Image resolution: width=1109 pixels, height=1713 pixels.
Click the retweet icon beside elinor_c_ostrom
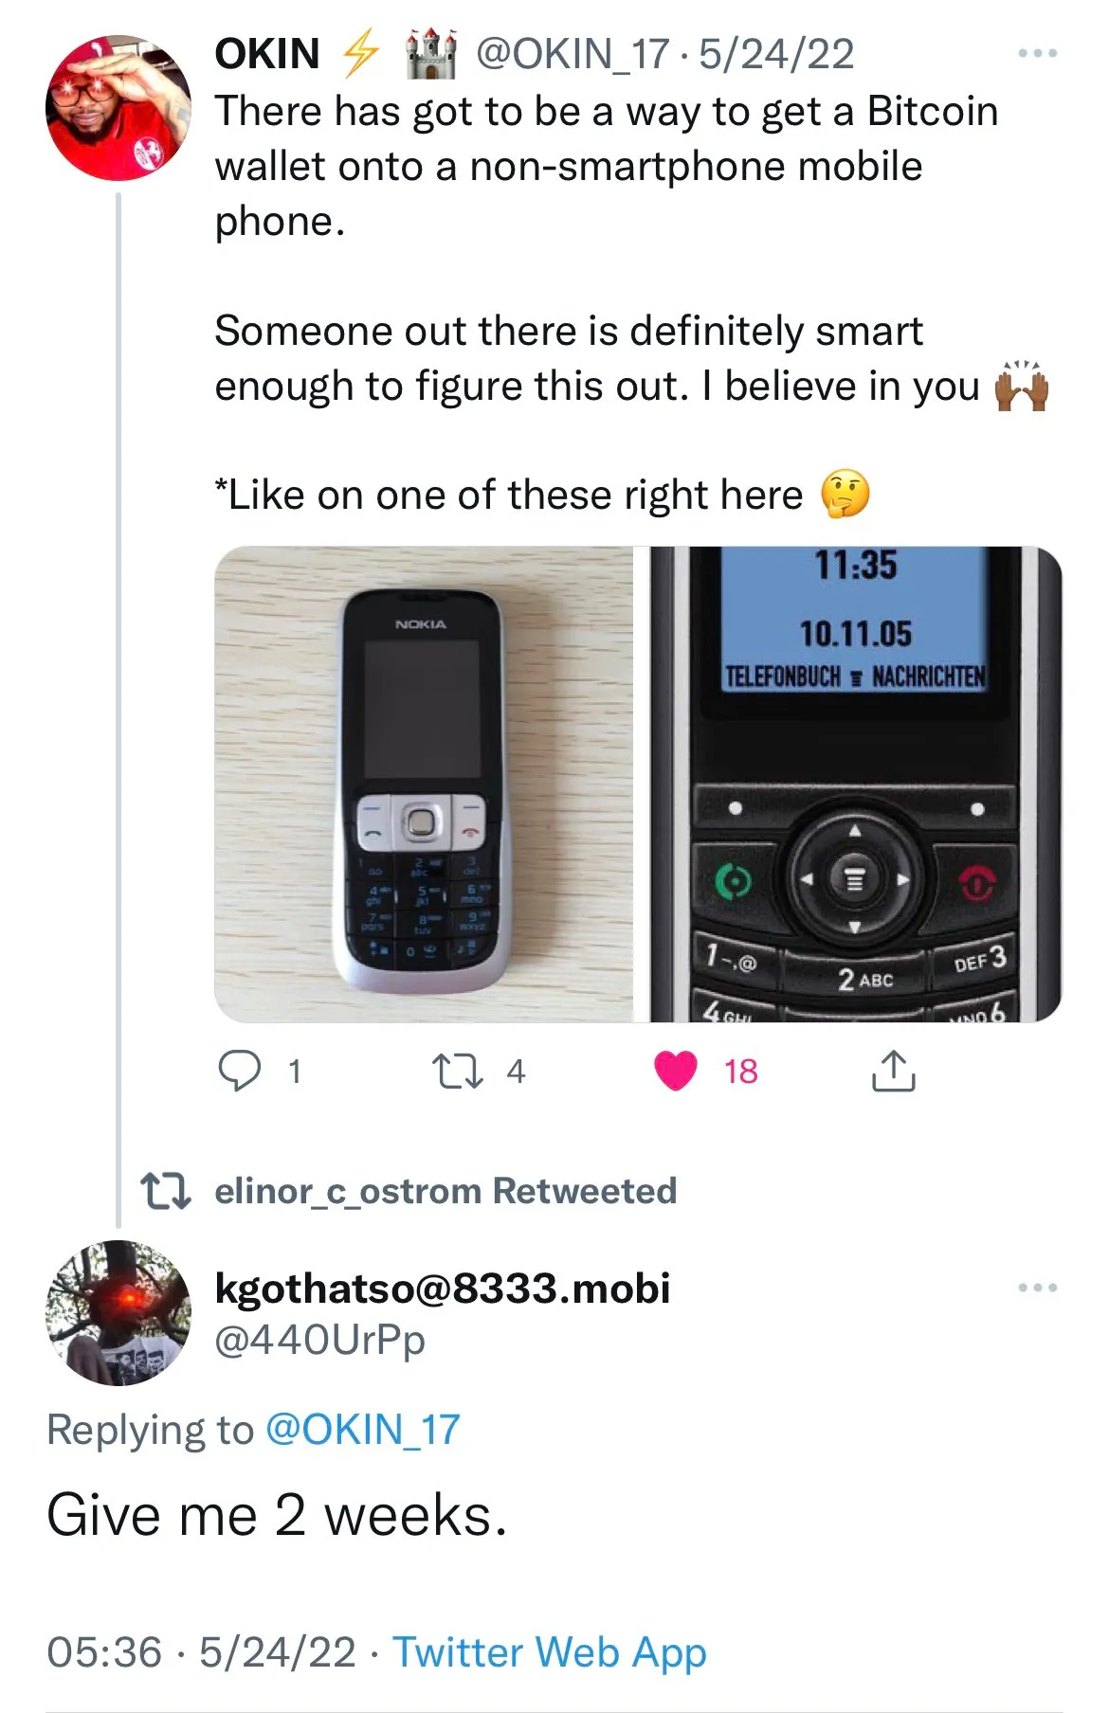click(x=165, y=1191)
